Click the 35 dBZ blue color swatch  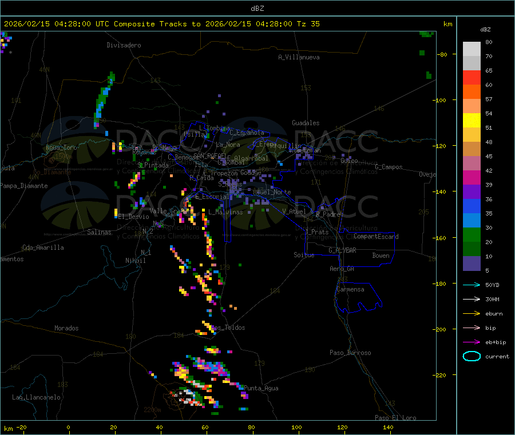tap(472, 221)
